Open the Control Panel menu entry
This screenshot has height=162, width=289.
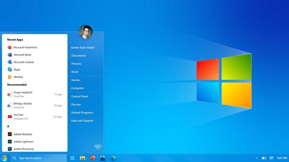pyautogui.click(x=80, y=96)
